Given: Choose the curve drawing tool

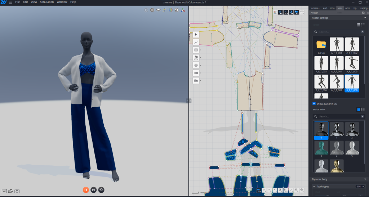Looking at the screenshot, I should tap(196, 42).
